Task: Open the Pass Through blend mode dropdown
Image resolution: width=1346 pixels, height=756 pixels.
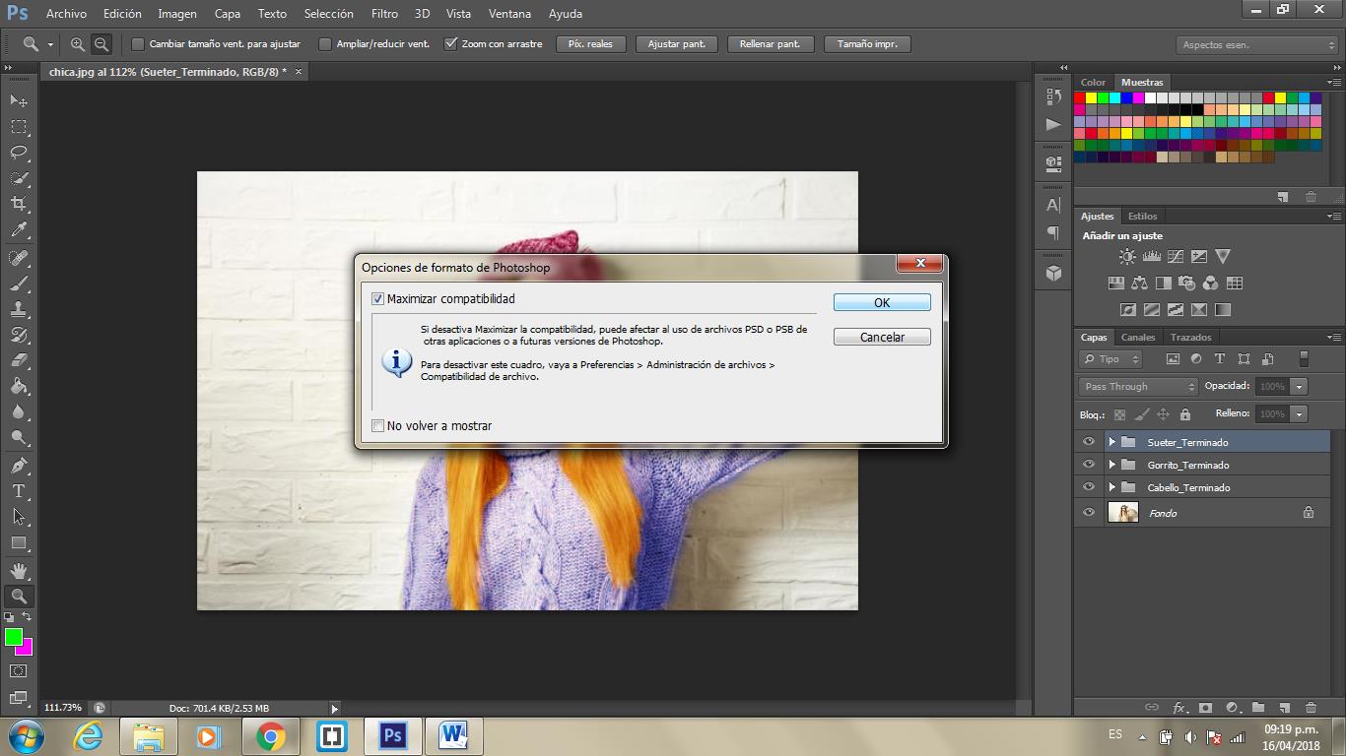Action: pyautogui.click(x=1138, y=387)
